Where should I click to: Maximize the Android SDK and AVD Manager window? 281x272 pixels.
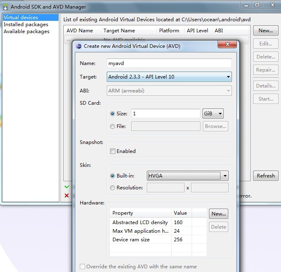click(x=257, y=5)
